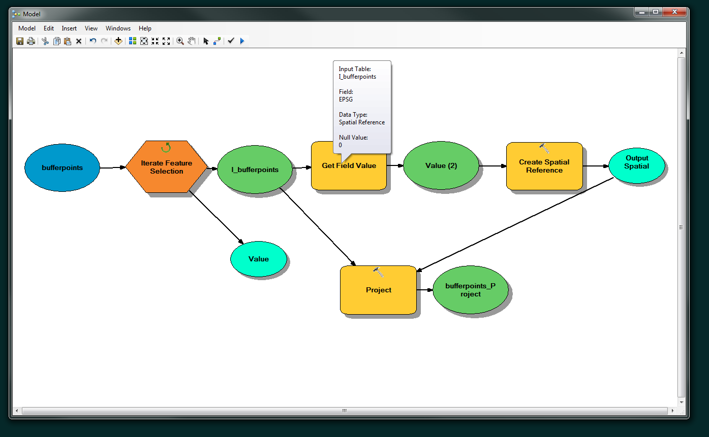Click the Auto Layout icon

pyautogui.click(x=133, y=41)
